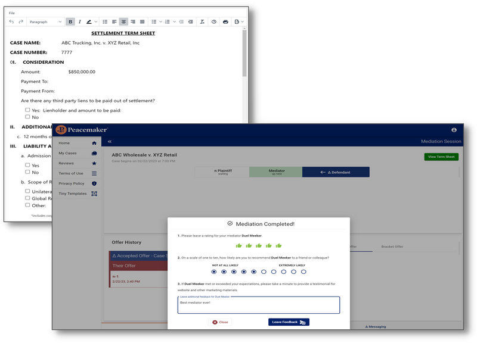Click the Home house icon in sidebar
The width and height of the screenshot is (477, 343).
(94, 143)
